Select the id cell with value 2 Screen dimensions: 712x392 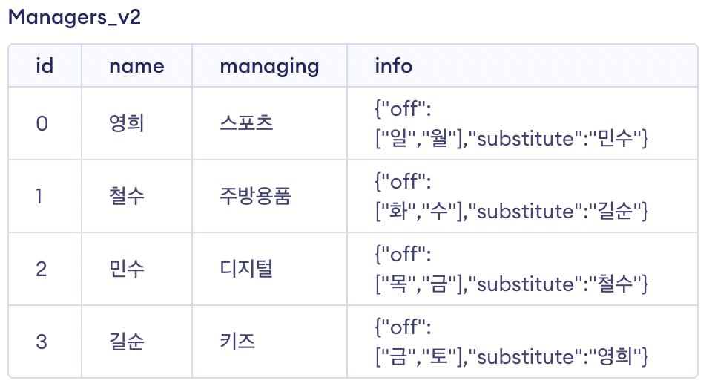tap(42, 269)
